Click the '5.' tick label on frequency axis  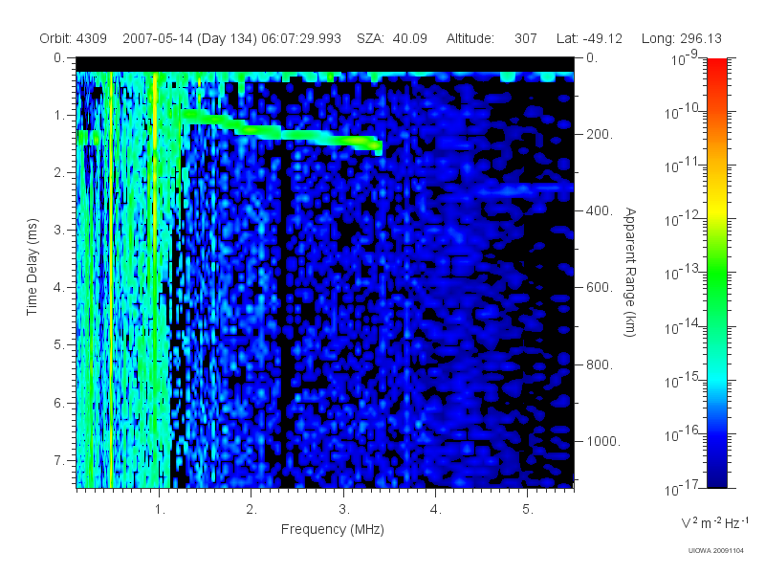click(x=528, y=510)
